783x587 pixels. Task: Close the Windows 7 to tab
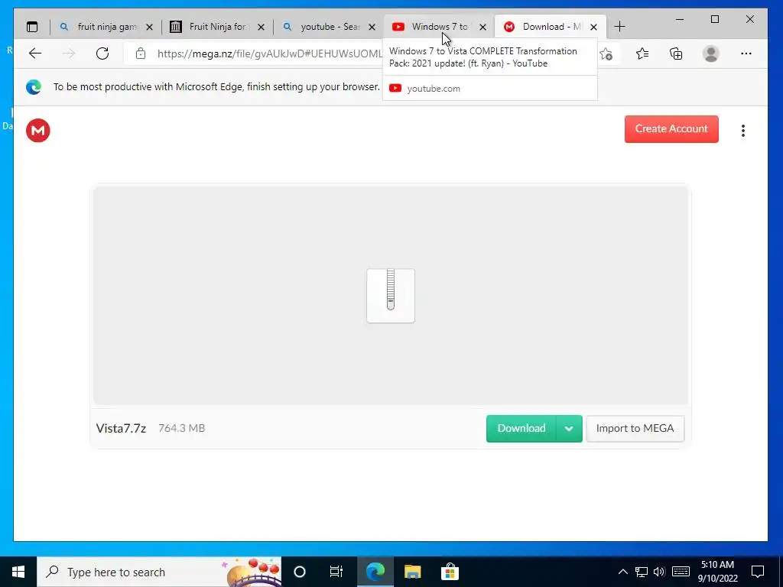pyautogui.click(x=483, y=27)
